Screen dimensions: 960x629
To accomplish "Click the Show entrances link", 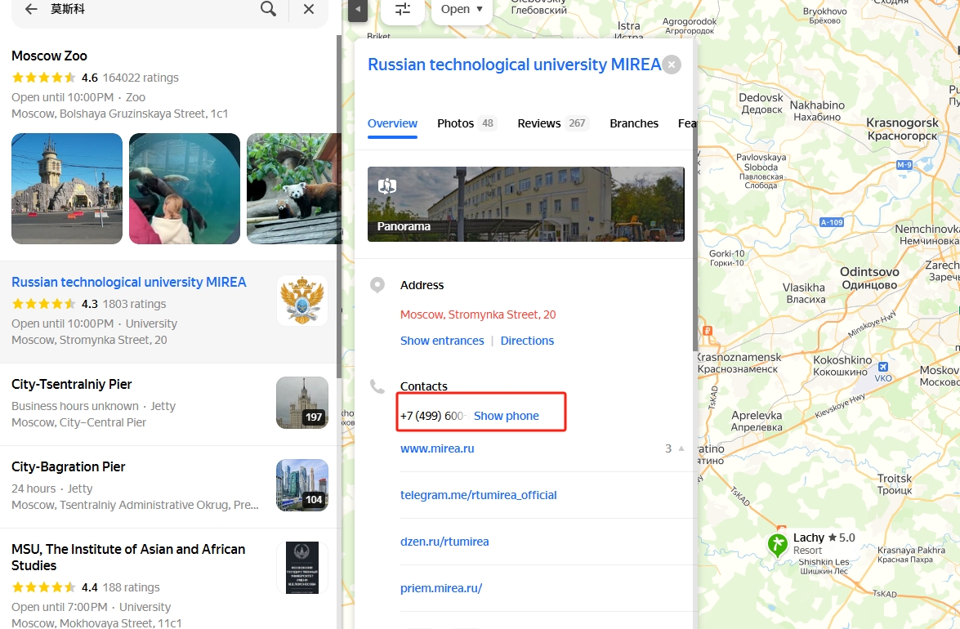I will tap(442, 341).
